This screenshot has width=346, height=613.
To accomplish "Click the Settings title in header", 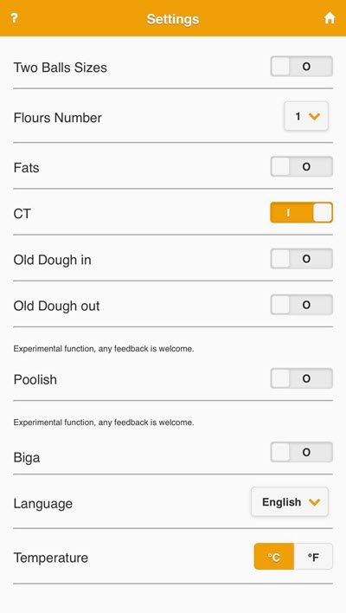I will point(173,19).
